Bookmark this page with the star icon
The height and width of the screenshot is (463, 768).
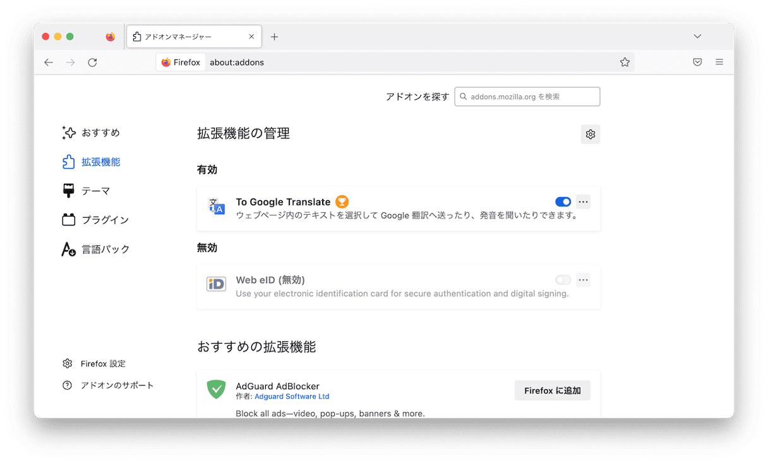(625, 62)
